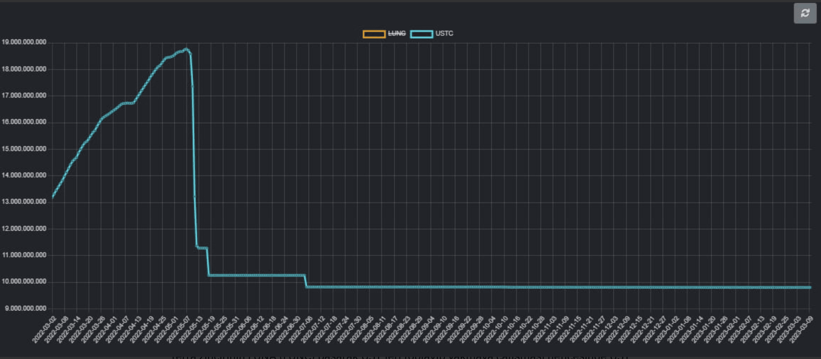The image size is (821, 359).
Task: Click the USTC color box in legend
Action: (422, 33)
